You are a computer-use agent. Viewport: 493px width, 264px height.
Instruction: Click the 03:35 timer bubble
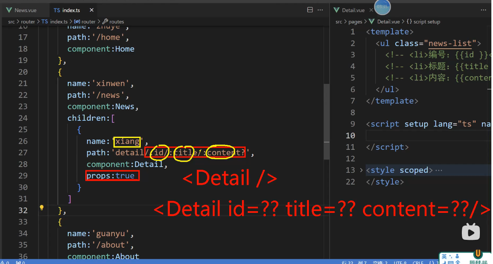click(x=382, y=7)
